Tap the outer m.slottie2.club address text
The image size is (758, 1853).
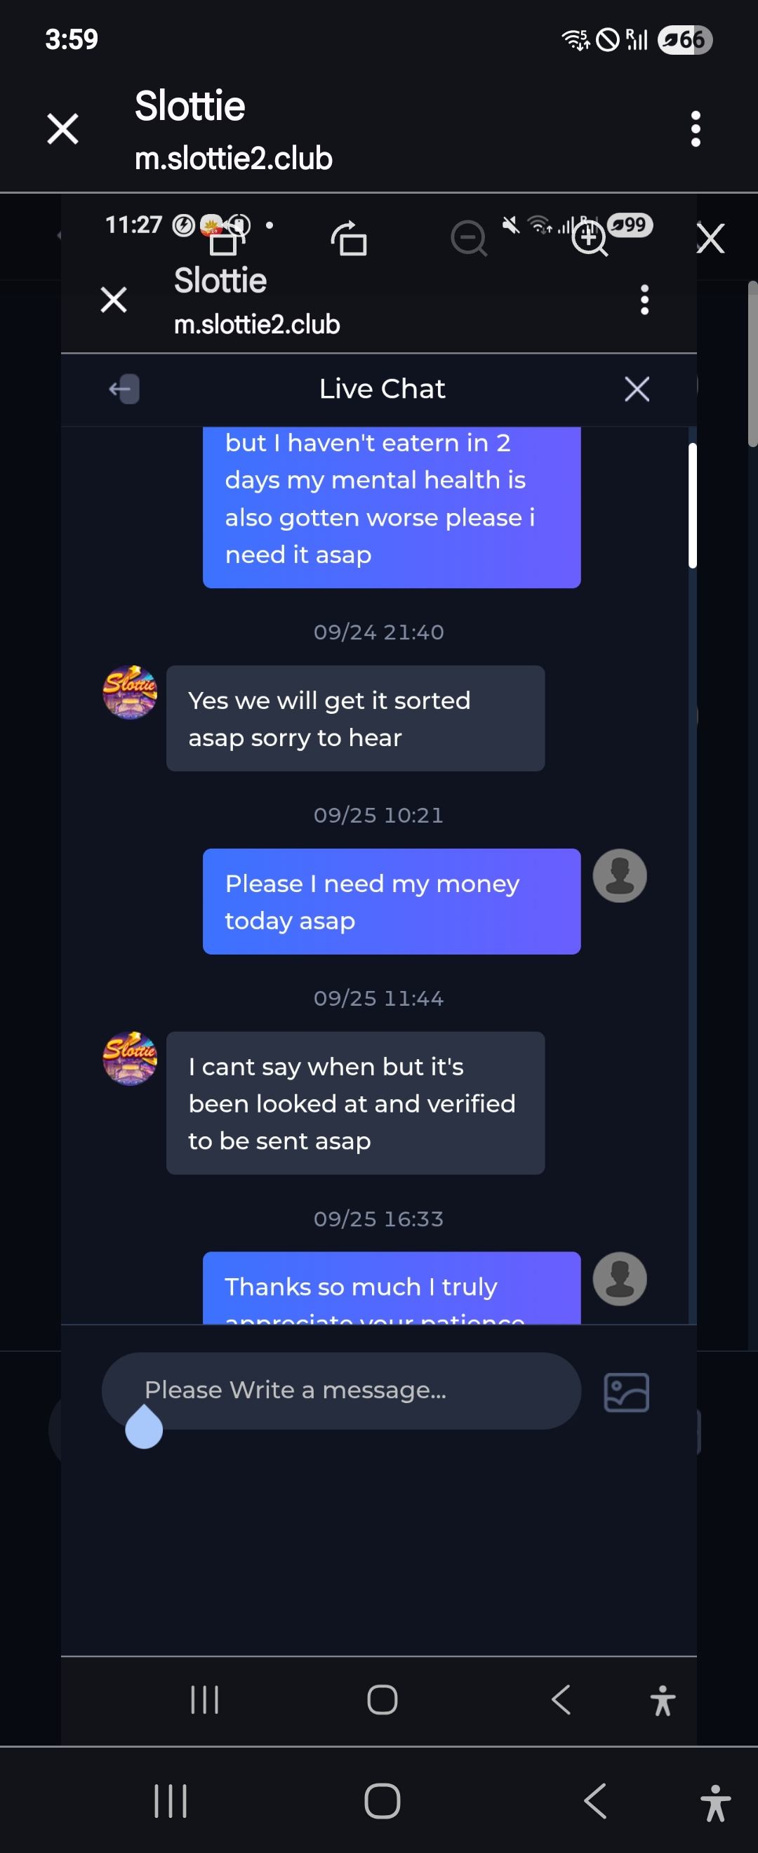(x=234, y=159)
